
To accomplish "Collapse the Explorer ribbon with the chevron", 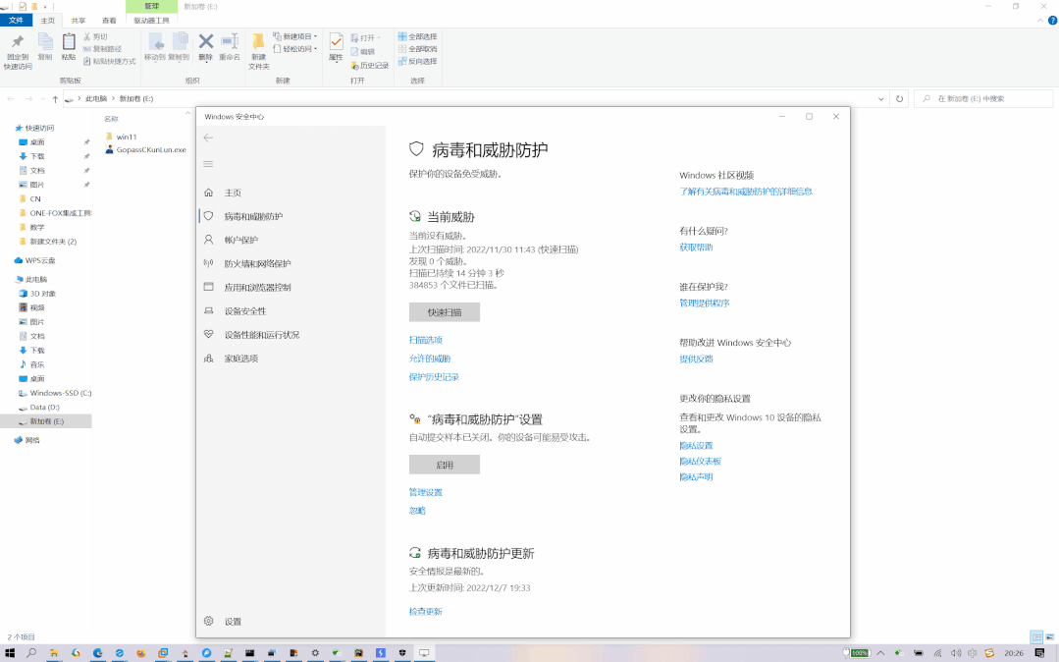I will pos(1040,21).
